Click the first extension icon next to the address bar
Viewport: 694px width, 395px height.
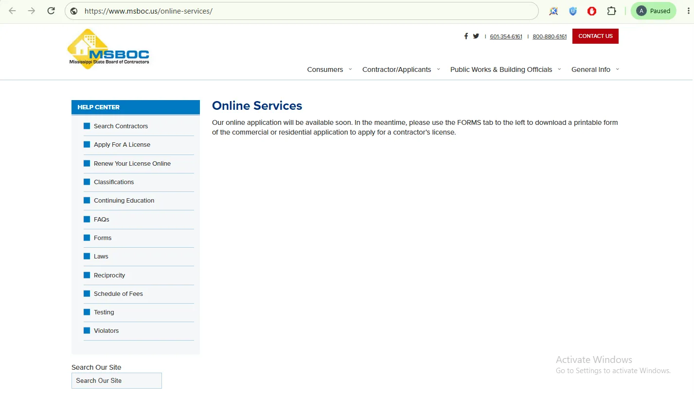[x=553, y=11]
